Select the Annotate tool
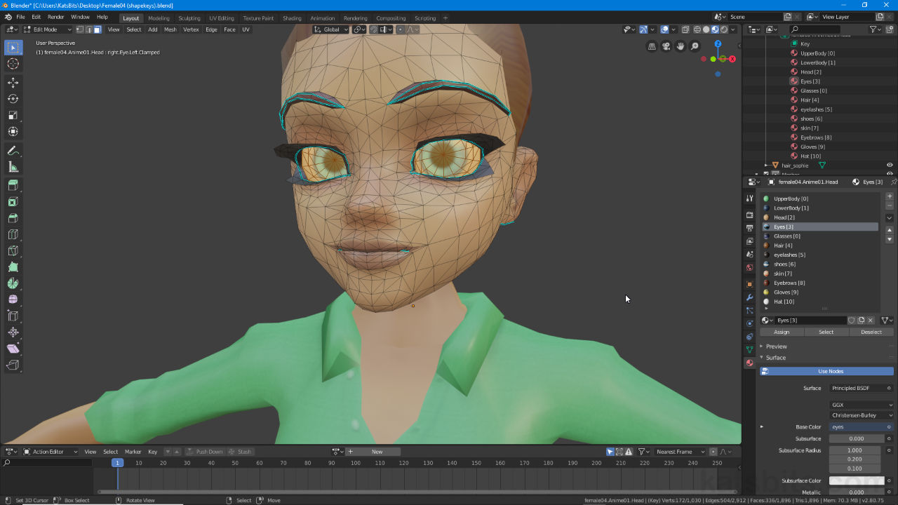 point(13,151)
